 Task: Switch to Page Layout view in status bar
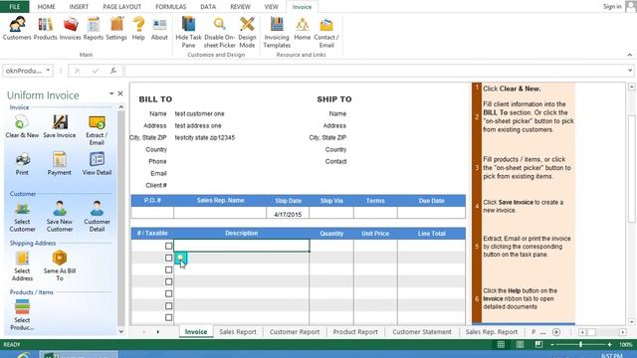(520, 344)
